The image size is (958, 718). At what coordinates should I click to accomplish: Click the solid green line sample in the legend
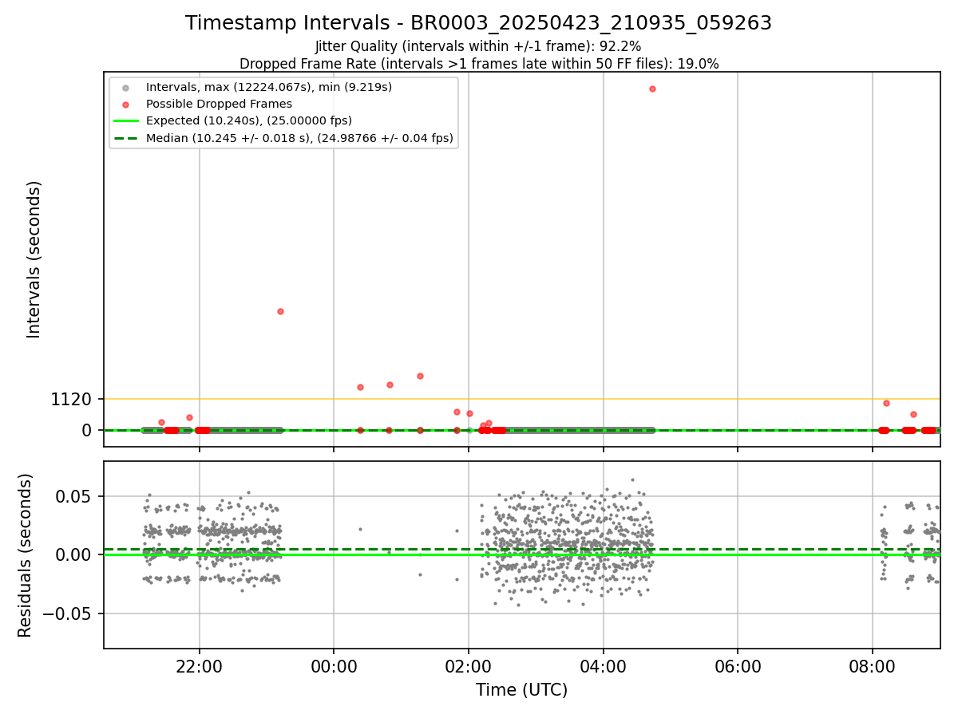click(125, 120)
